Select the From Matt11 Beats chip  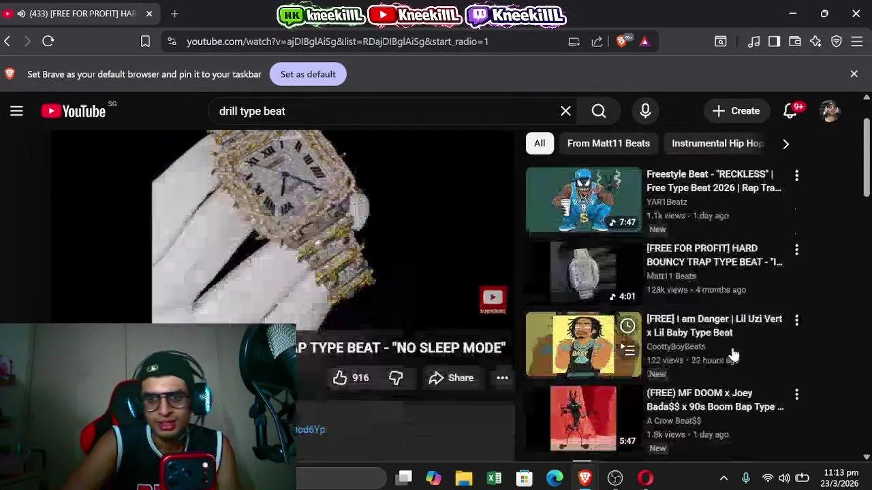point(608,144)
